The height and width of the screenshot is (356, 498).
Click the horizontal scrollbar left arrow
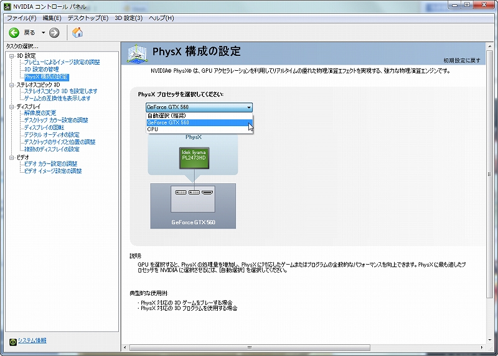[x=125, y=348]
